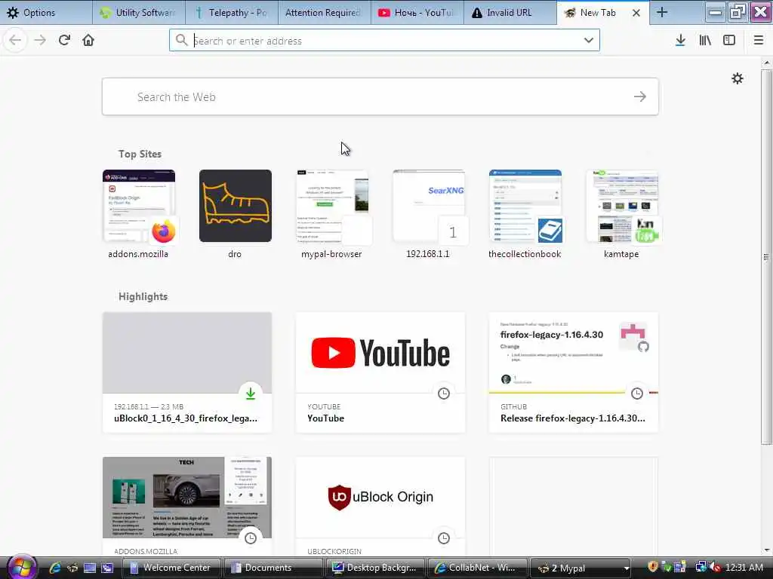Click the green download icon on uBlock0 card
Image resolution: width=773 pixels, height=579 pixels.
click(251, 394)
